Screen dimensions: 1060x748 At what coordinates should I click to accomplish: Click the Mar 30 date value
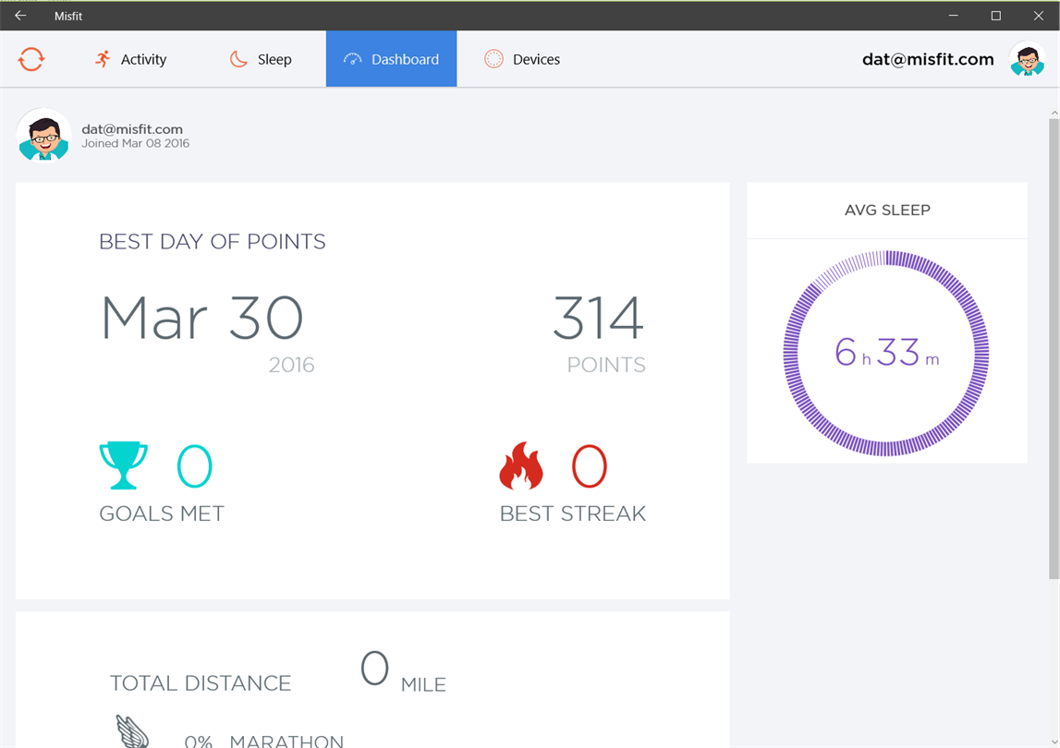[201, 318]
